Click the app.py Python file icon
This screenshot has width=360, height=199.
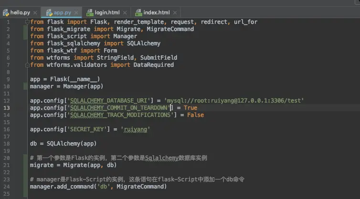coord(49,12)
